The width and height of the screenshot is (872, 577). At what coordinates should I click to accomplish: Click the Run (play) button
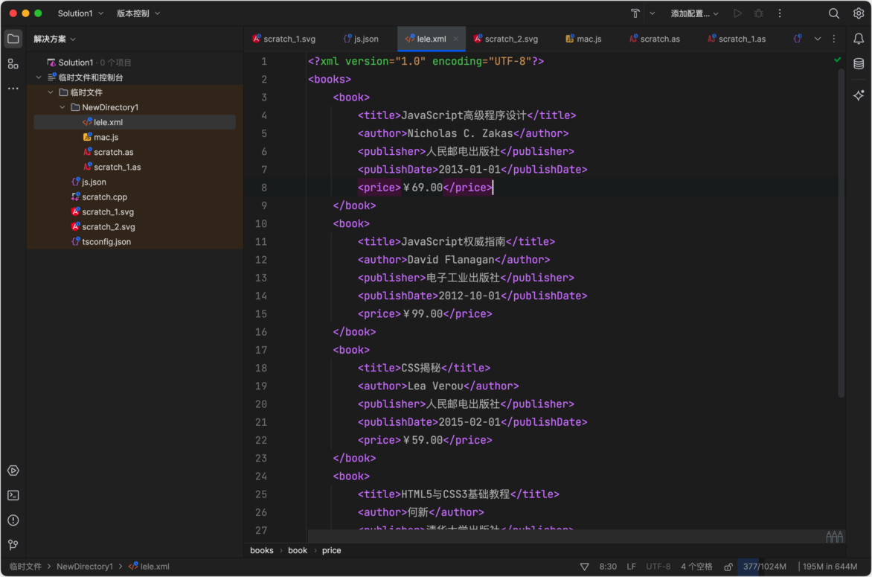(x=737, y=13)
